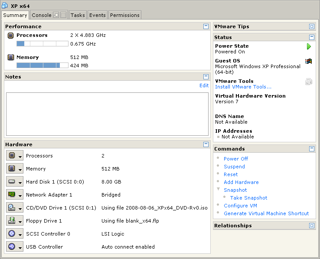Click the USB Controller icon
This screenshot has height=259, width=320.
point(12,246)
